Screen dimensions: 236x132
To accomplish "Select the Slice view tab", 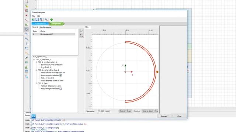I will pyautogui.click(x=87, y=27).
